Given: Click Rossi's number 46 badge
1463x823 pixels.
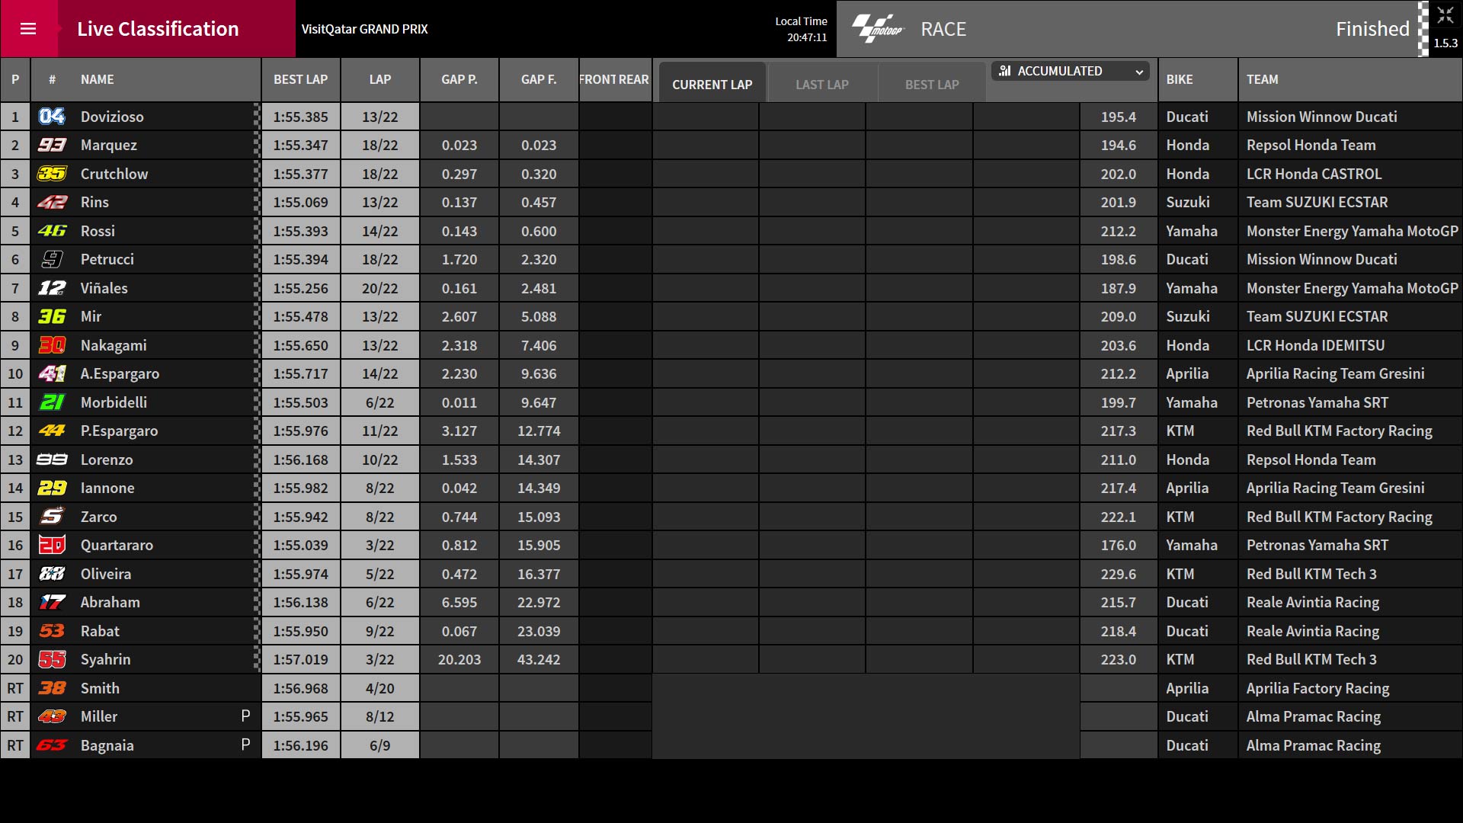Looking at the screenshot, I should pos(52,231).
